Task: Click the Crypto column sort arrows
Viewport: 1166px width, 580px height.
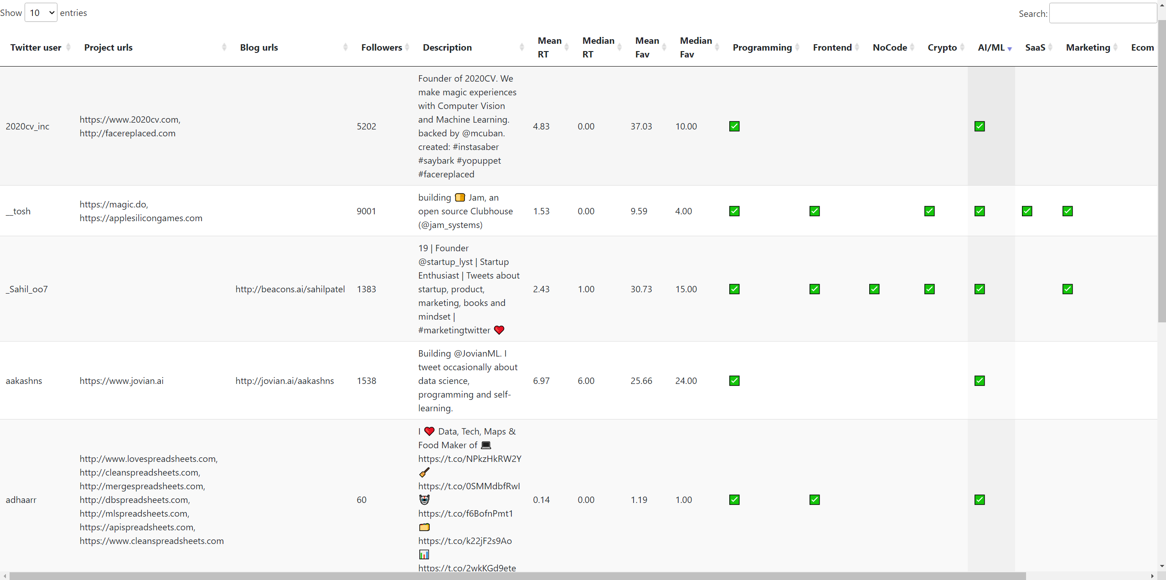Action: (x=962, y=47)
